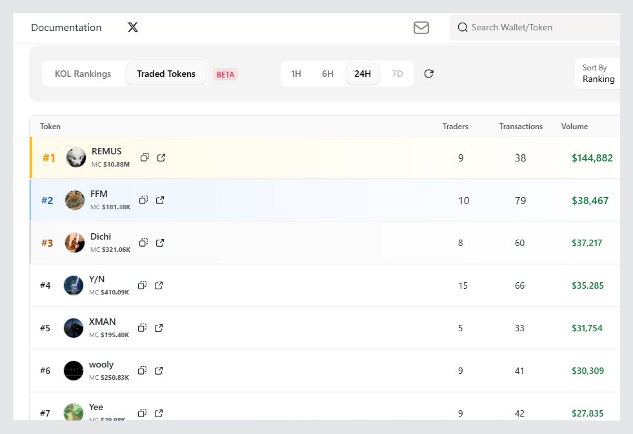The image size is (633, 434).
Task: Click the wooly token name
Action: pos(101,364)
